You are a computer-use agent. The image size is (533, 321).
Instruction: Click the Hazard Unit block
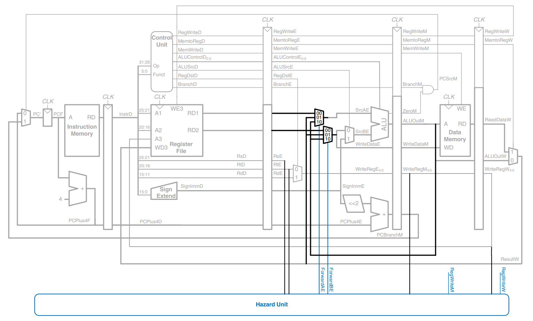[272, 305]
